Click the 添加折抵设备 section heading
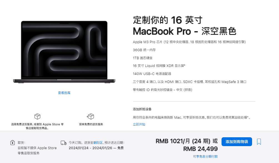This screenshot has height=163, width=279. tap(142, 109)
